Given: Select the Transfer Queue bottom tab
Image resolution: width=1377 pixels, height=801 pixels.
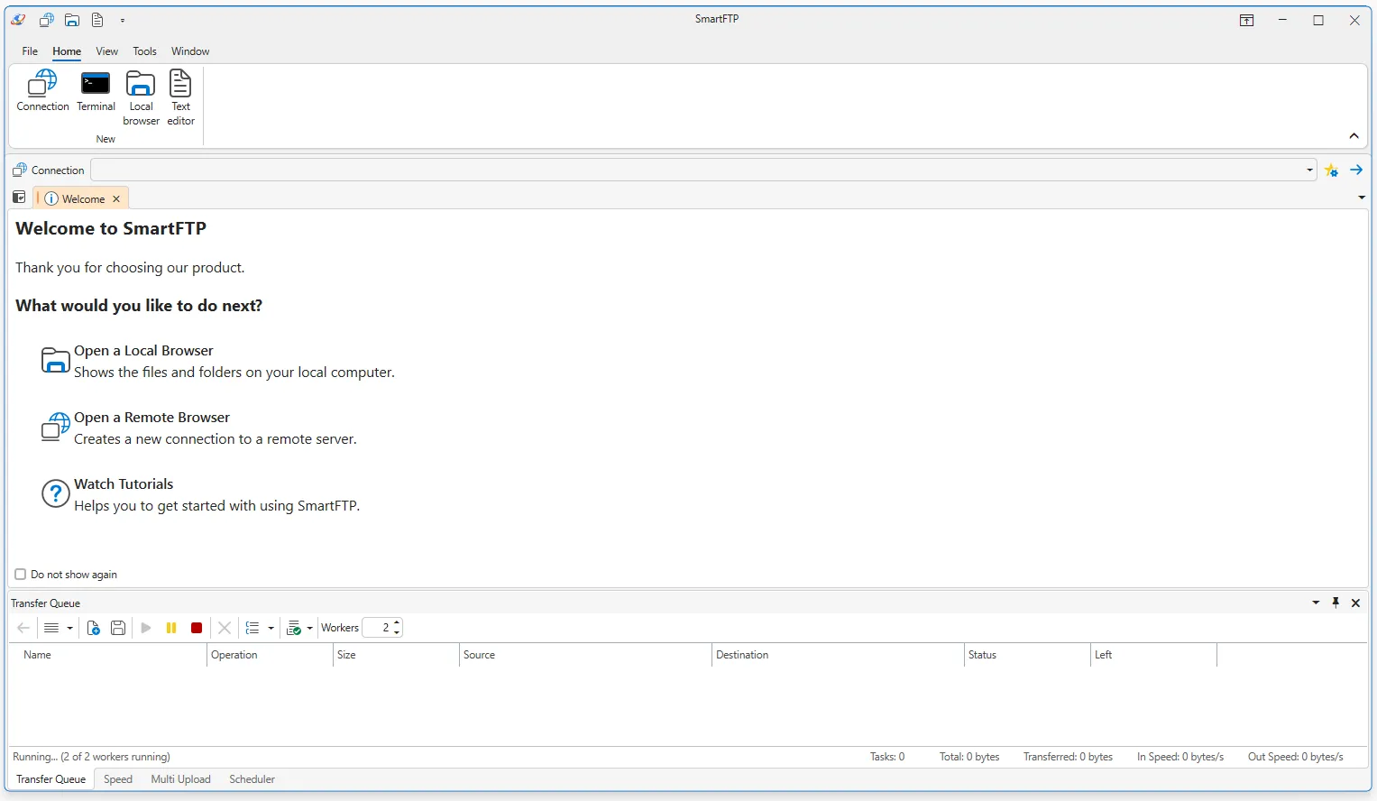Looking at the screenshot, I should pos(51,779).
